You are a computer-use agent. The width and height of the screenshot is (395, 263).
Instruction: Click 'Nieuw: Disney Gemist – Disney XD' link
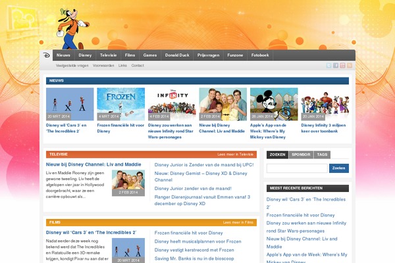201,176
